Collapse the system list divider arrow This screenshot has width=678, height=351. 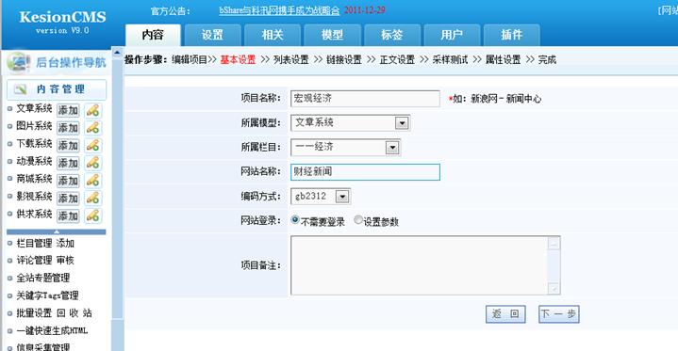coord(57,232)
